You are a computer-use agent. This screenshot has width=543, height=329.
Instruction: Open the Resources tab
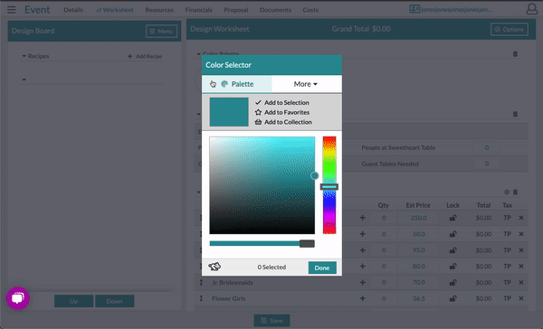tap(159, 10)
